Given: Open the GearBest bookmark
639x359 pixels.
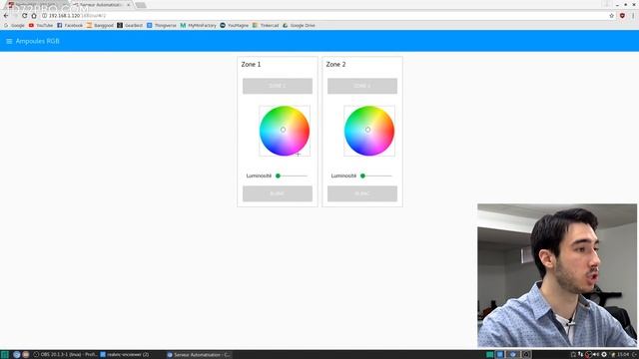Looking at the screenshot, I should tap(130, 25).
